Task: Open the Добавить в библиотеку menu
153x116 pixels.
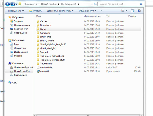Action: click(x=60, y=11)
